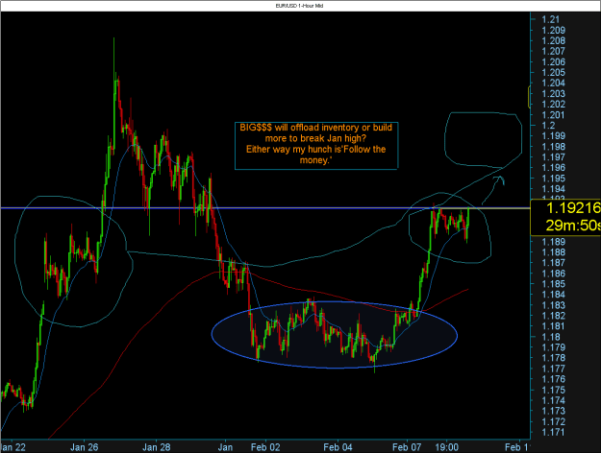Screen dimensions: 601x453
Task: Select the 1.206 level on the price scale
Action: click(x=553, y=62)
